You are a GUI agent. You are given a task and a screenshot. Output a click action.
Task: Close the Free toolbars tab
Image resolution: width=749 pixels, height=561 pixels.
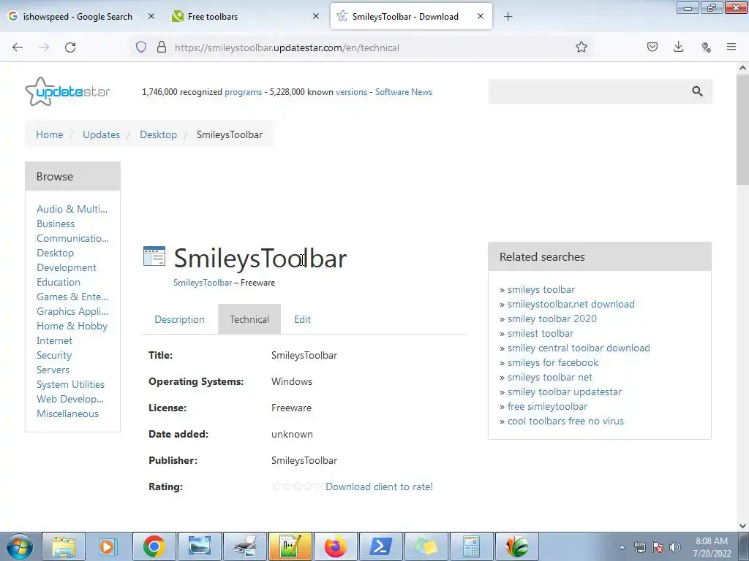(x=316, y=16)
